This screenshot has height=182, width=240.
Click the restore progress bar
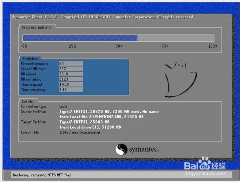(x=118, y=38)
